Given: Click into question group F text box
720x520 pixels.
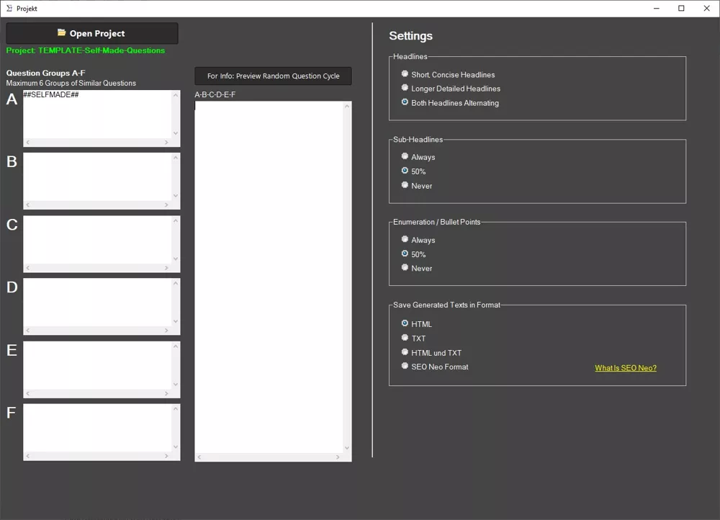Looking at the screenshot, I should (x=97, y=428).
